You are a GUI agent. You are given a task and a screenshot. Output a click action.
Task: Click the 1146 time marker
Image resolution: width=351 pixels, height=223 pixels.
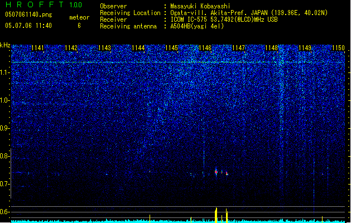(205, 48)
